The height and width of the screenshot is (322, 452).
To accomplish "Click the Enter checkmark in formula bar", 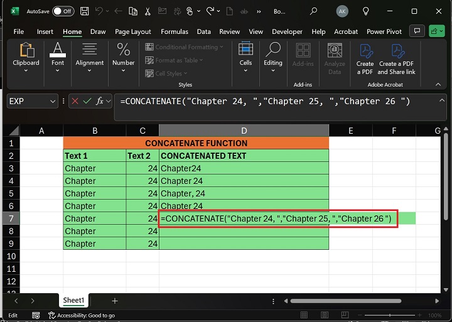I will point(87,100).
